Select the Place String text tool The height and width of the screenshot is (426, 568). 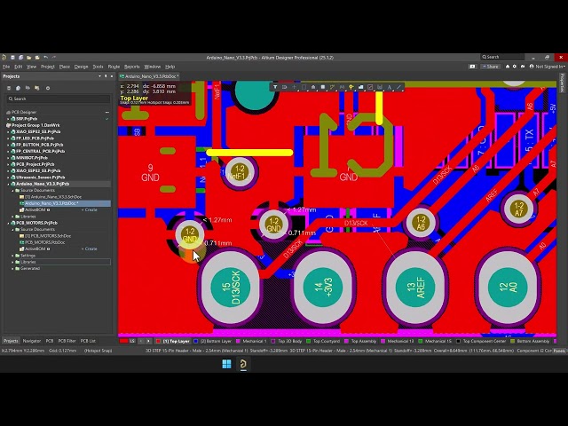coord(389,87)
